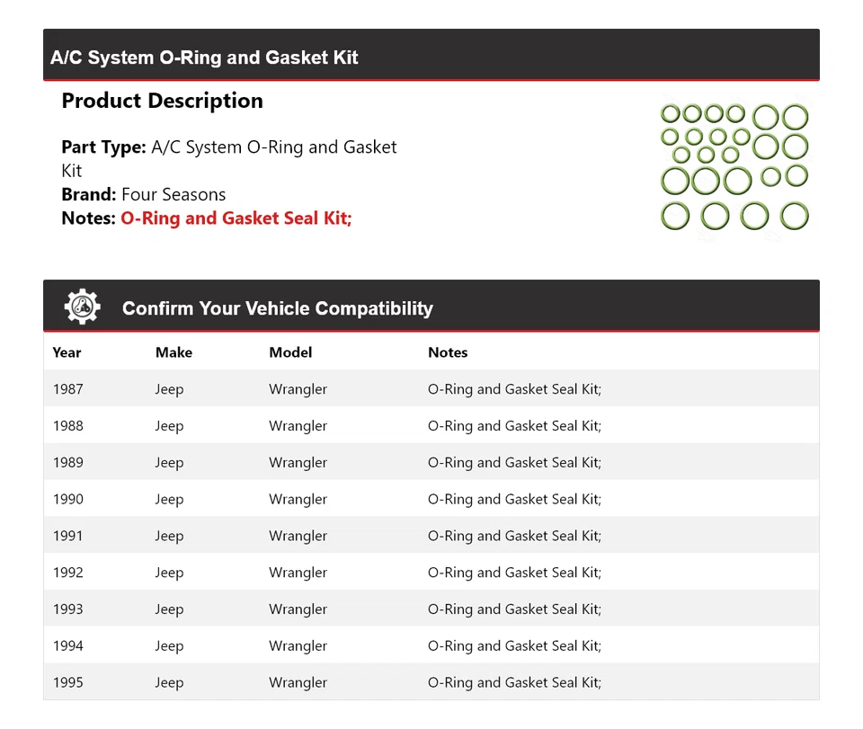This screenshot has width=863, height=729.
Task: Select the 1987 year cell
Action: pyautogui.click(x=68, y=389)
